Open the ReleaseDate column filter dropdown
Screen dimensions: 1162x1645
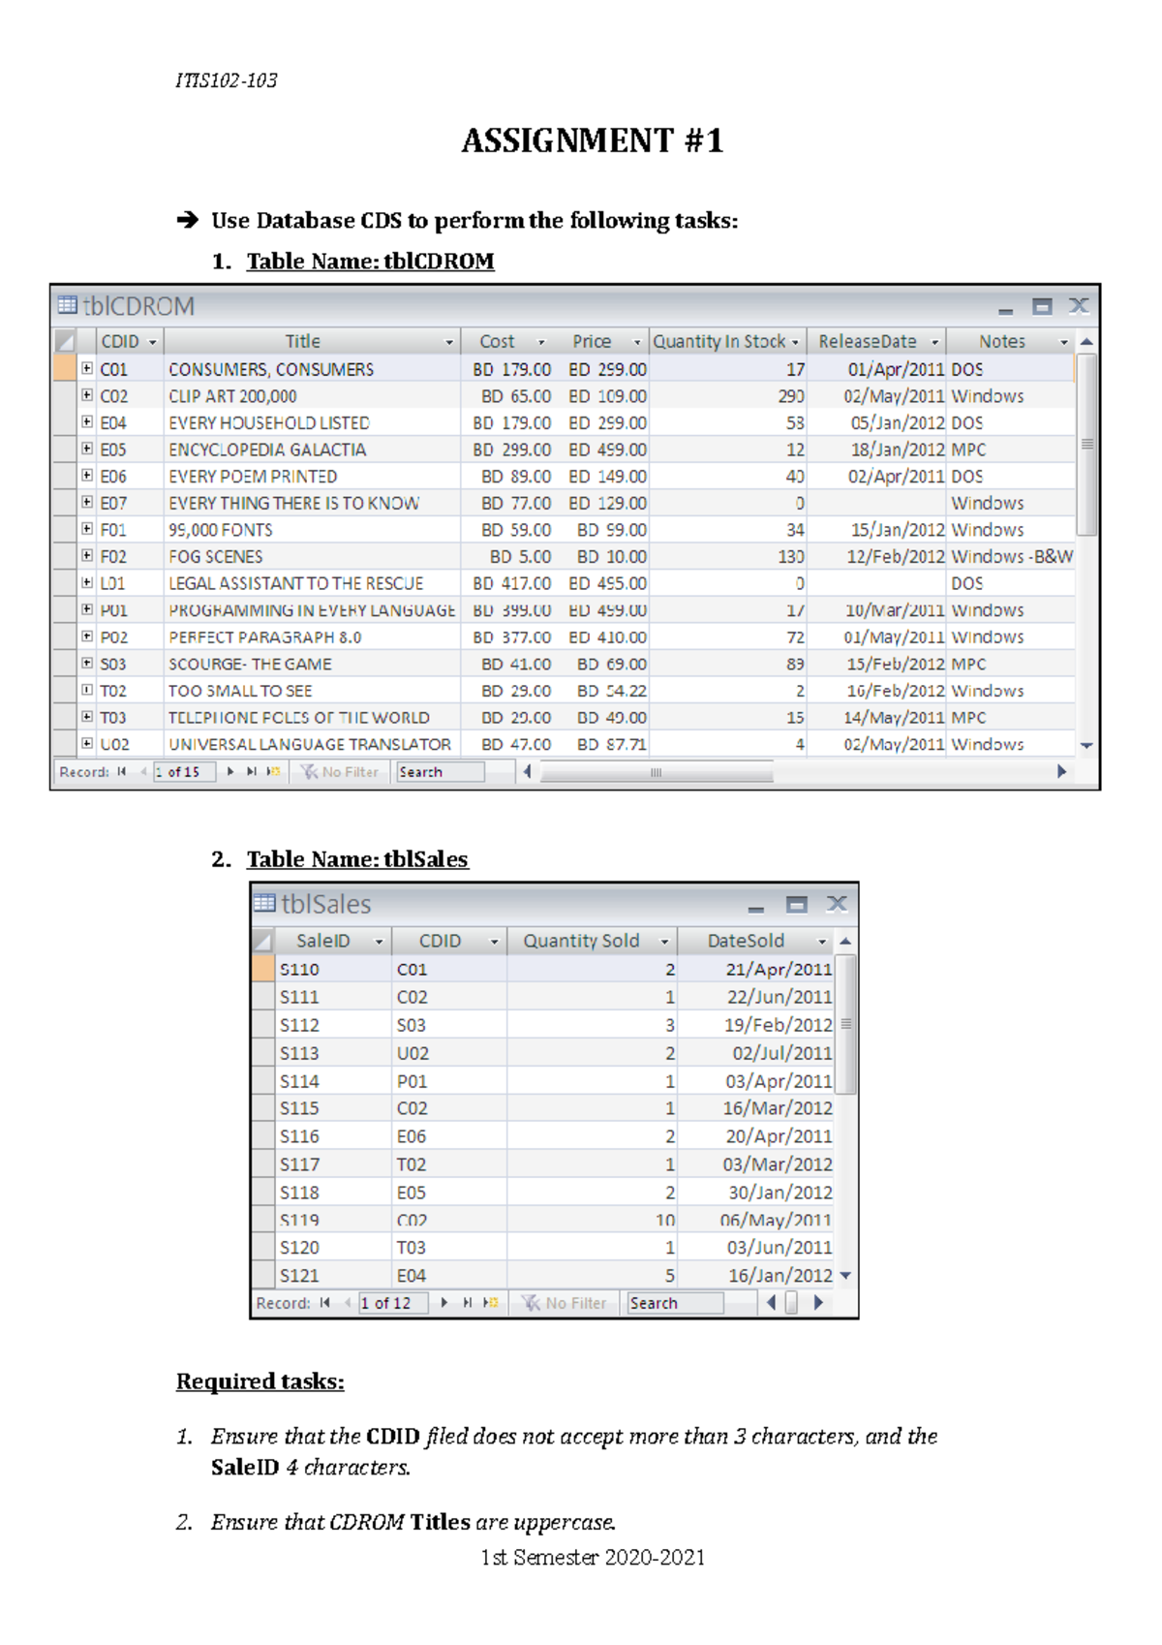click(934, 342)
